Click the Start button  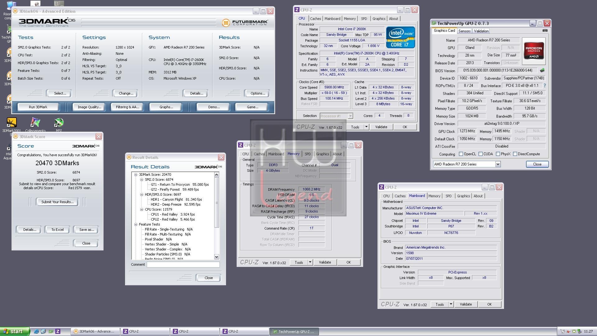[x=15, y=331]
